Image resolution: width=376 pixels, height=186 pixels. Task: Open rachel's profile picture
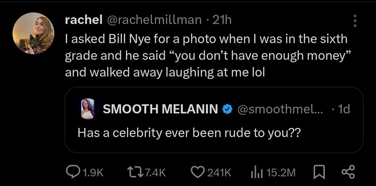pos(33,33)
